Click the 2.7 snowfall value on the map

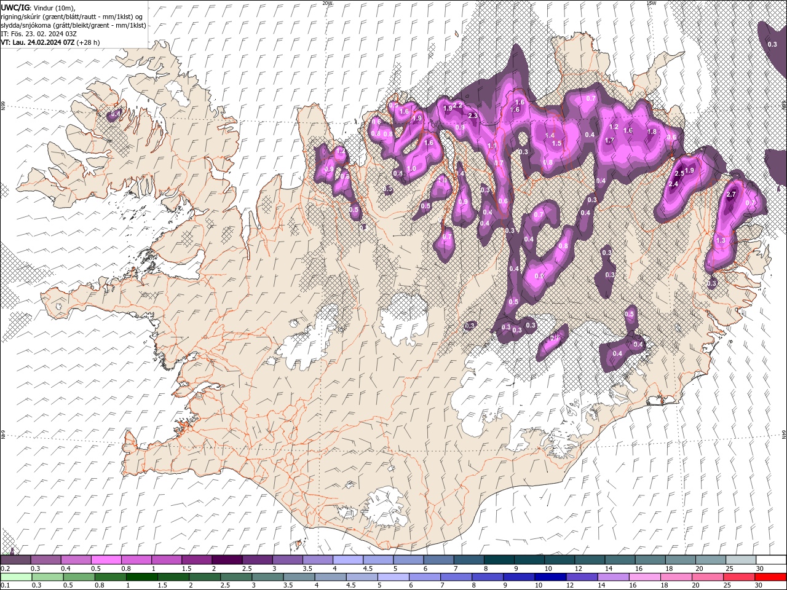point(731,194)
